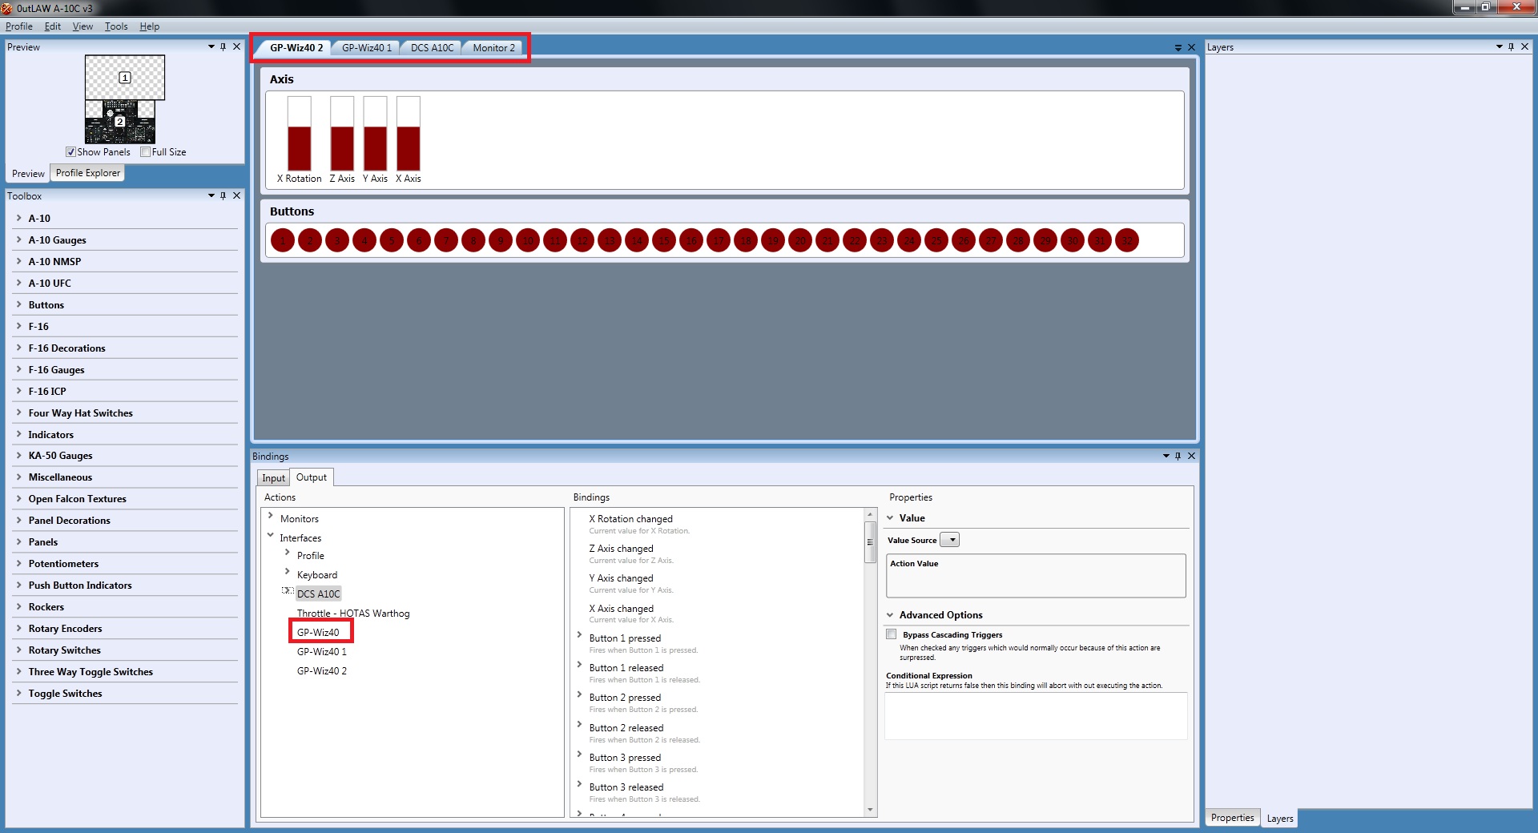Switch to the Monitor 2 tab
This screenshot has height=833, width=1538.
[493, 48]
